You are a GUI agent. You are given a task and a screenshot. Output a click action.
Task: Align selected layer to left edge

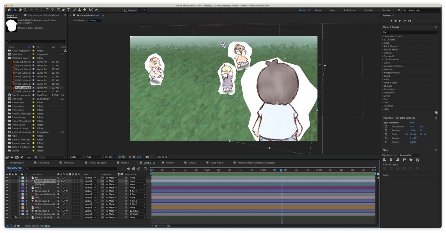pos(384,160)
